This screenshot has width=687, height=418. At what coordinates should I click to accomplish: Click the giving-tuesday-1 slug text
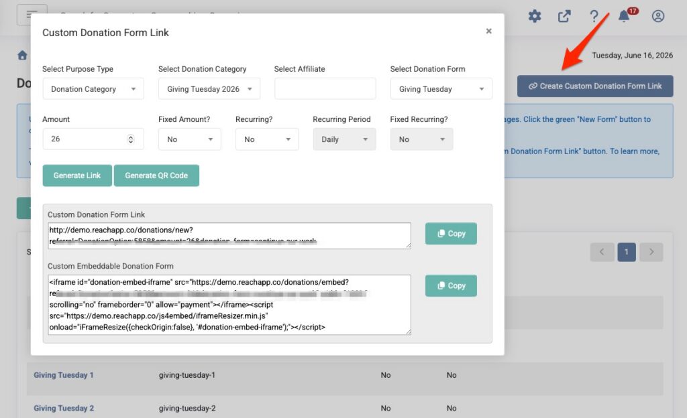click(x=187, y=375)
